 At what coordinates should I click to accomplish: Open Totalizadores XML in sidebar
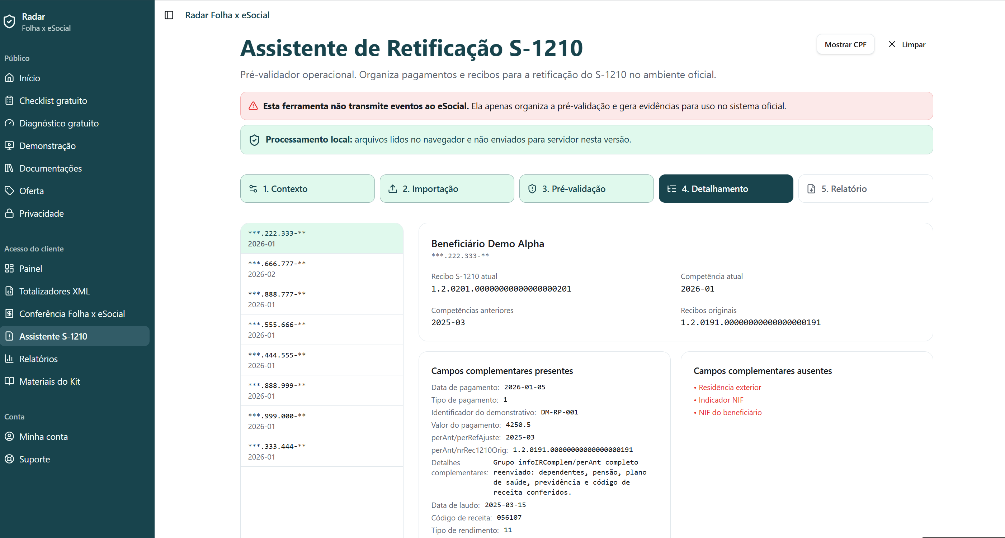pos(75,291)
